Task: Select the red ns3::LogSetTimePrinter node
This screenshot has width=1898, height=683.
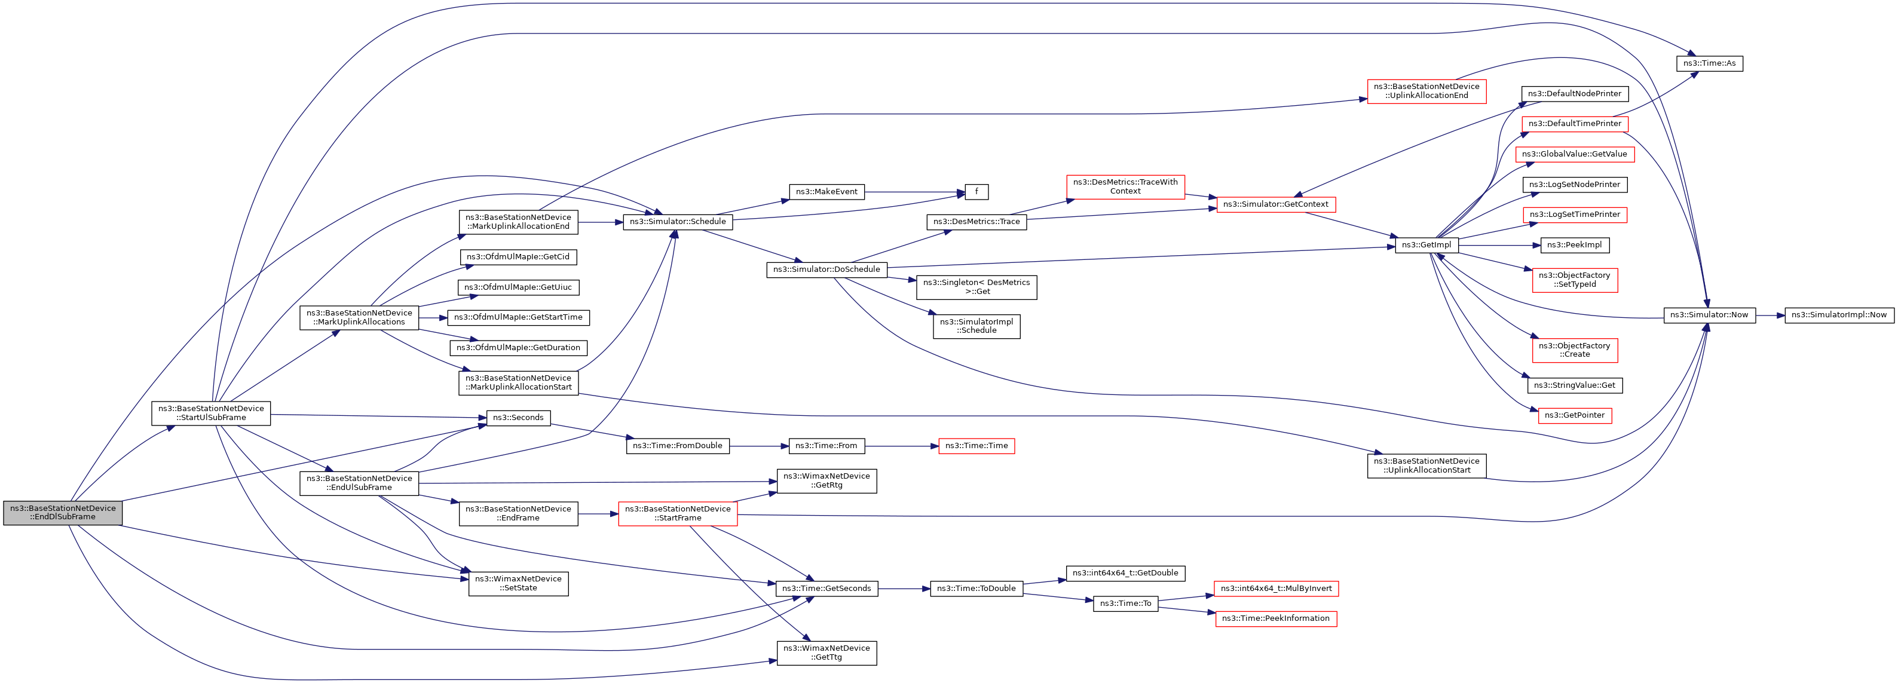Action: pyautogui.click(x=1575, y=215)
